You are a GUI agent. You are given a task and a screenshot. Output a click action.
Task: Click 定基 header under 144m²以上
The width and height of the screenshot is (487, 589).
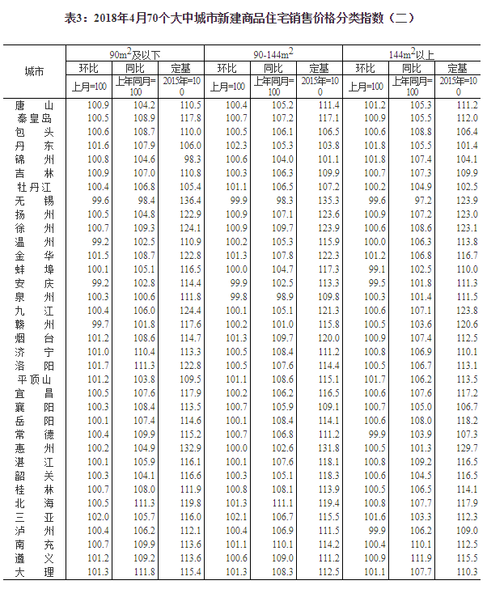coord(456,67)
